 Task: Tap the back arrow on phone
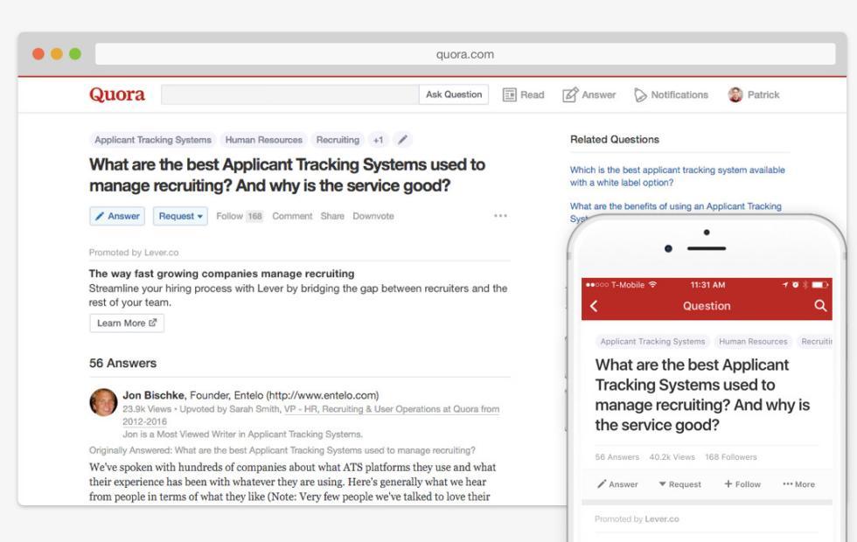594,306
